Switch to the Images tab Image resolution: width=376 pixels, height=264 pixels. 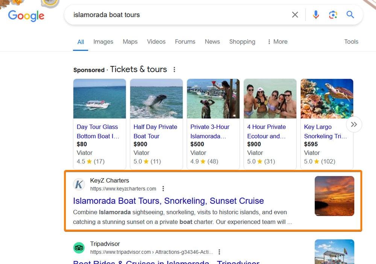pos(103,42)
